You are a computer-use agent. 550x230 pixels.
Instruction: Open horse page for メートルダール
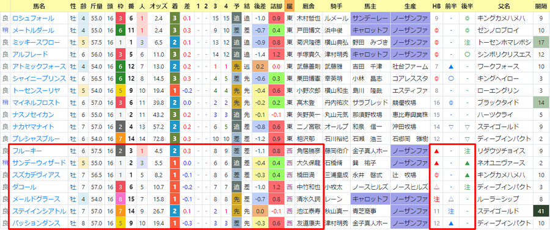point(33,31)
